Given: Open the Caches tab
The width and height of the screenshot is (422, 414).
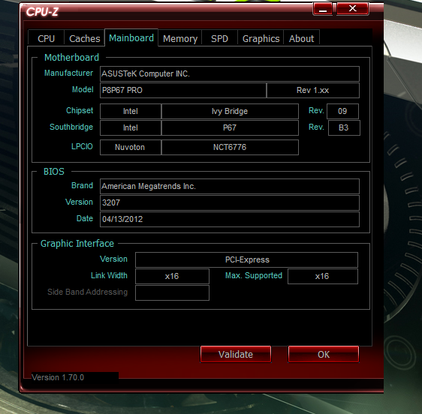Looking at the screenshot, I should click(85, 38).
